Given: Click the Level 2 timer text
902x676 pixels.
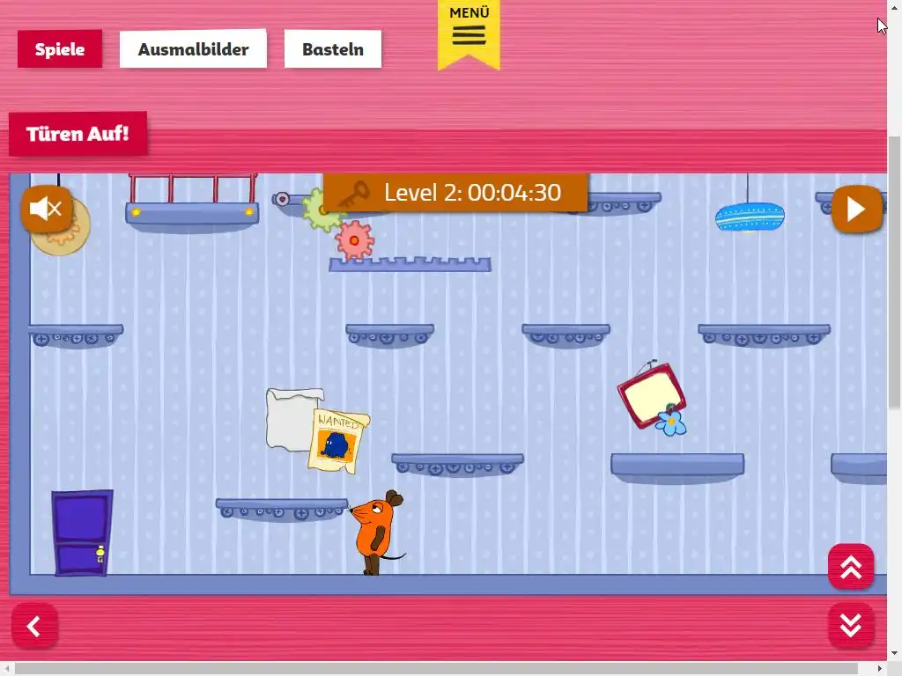Looking at the screenshot, I should point(472,193).
